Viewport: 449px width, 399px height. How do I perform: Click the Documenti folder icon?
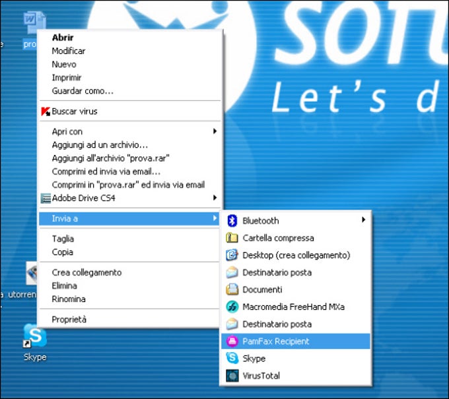[x=232, y=290]
